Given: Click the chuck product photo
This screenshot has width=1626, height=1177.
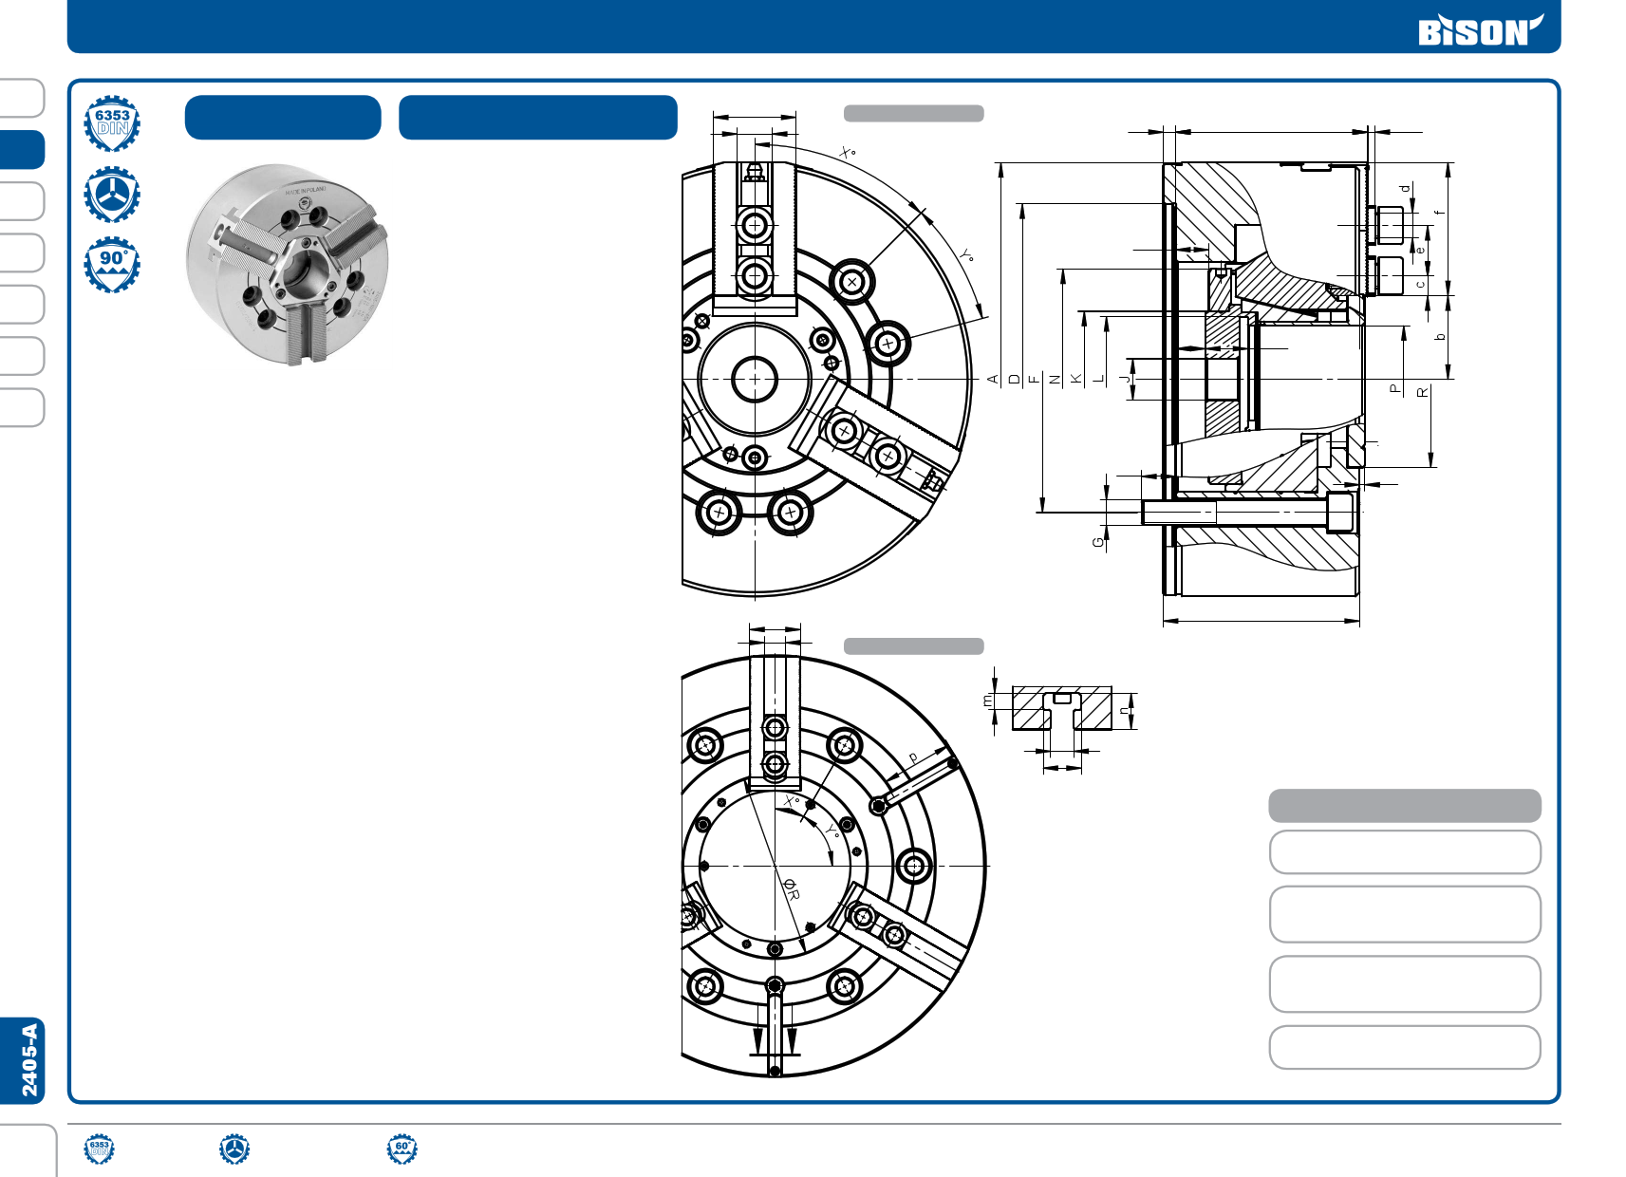Looking at the screenshot, I should coord(287,264).
